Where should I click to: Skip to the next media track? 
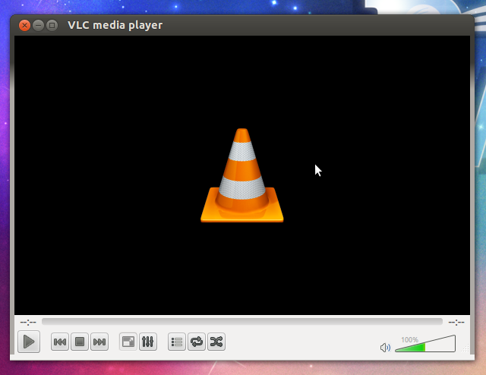[x=99, y=342]
